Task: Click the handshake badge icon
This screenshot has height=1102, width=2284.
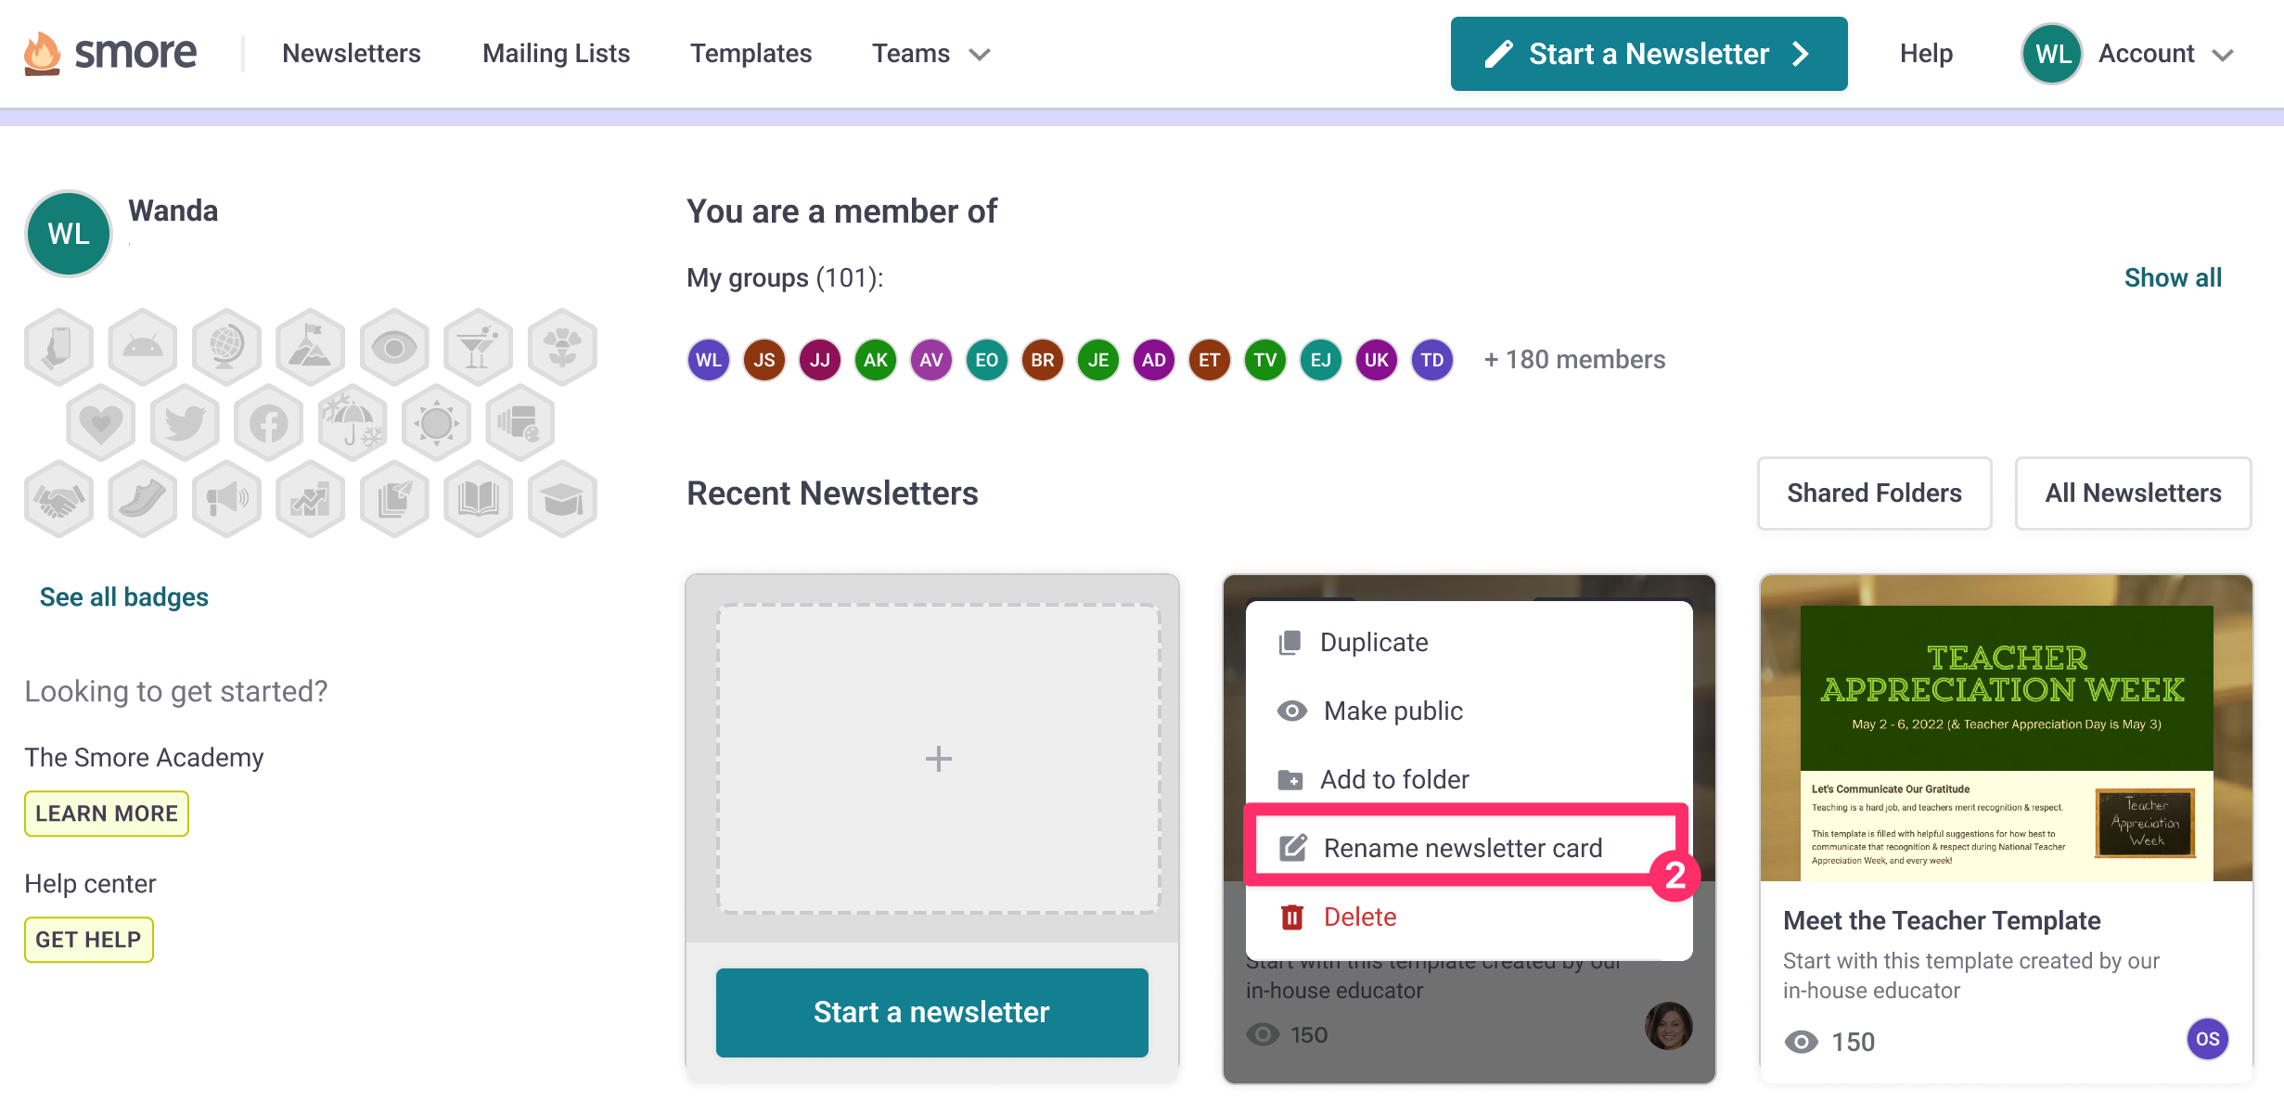Action: [59, 500]
